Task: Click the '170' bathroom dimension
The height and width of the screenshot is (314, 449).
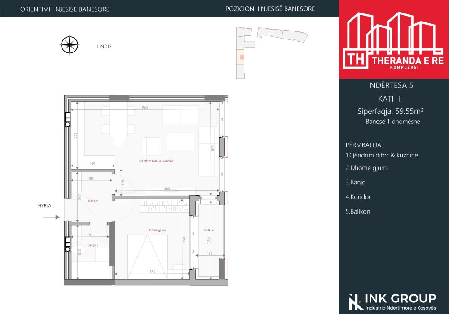Action: tap(89, 235)
